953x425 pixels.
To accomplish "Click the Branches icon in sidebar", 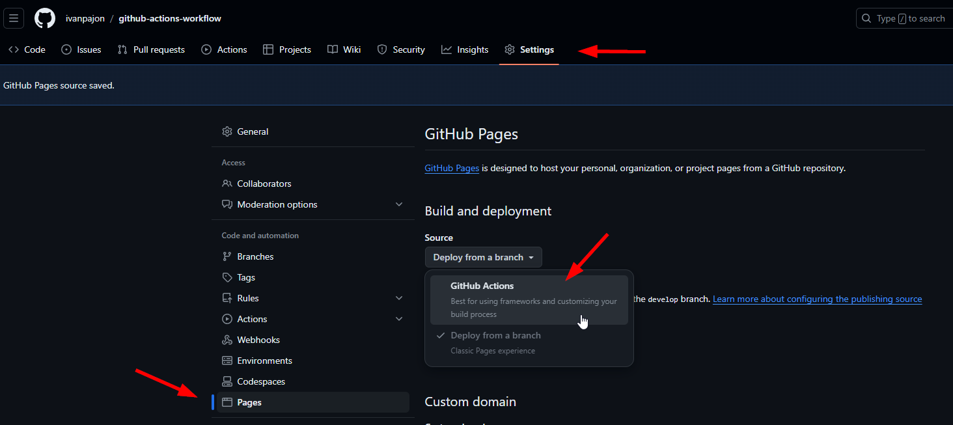I will (x=227, y=256).
